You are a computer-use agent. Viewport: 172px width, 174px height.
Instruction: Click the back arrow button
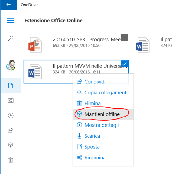tap(8, 5)
